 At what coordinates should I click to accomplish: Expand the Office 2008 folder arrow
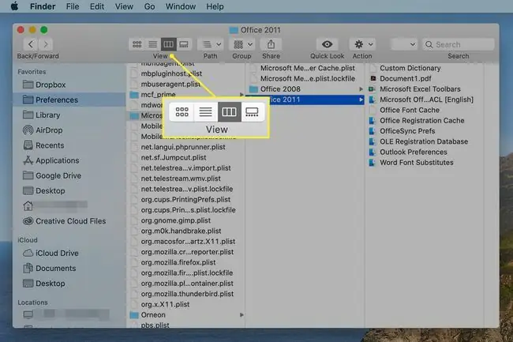361,89
